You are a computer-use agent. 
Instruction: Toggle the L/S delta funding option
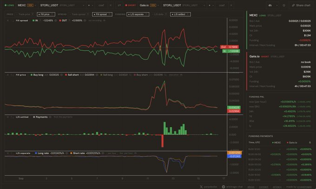tap(159, 14)
